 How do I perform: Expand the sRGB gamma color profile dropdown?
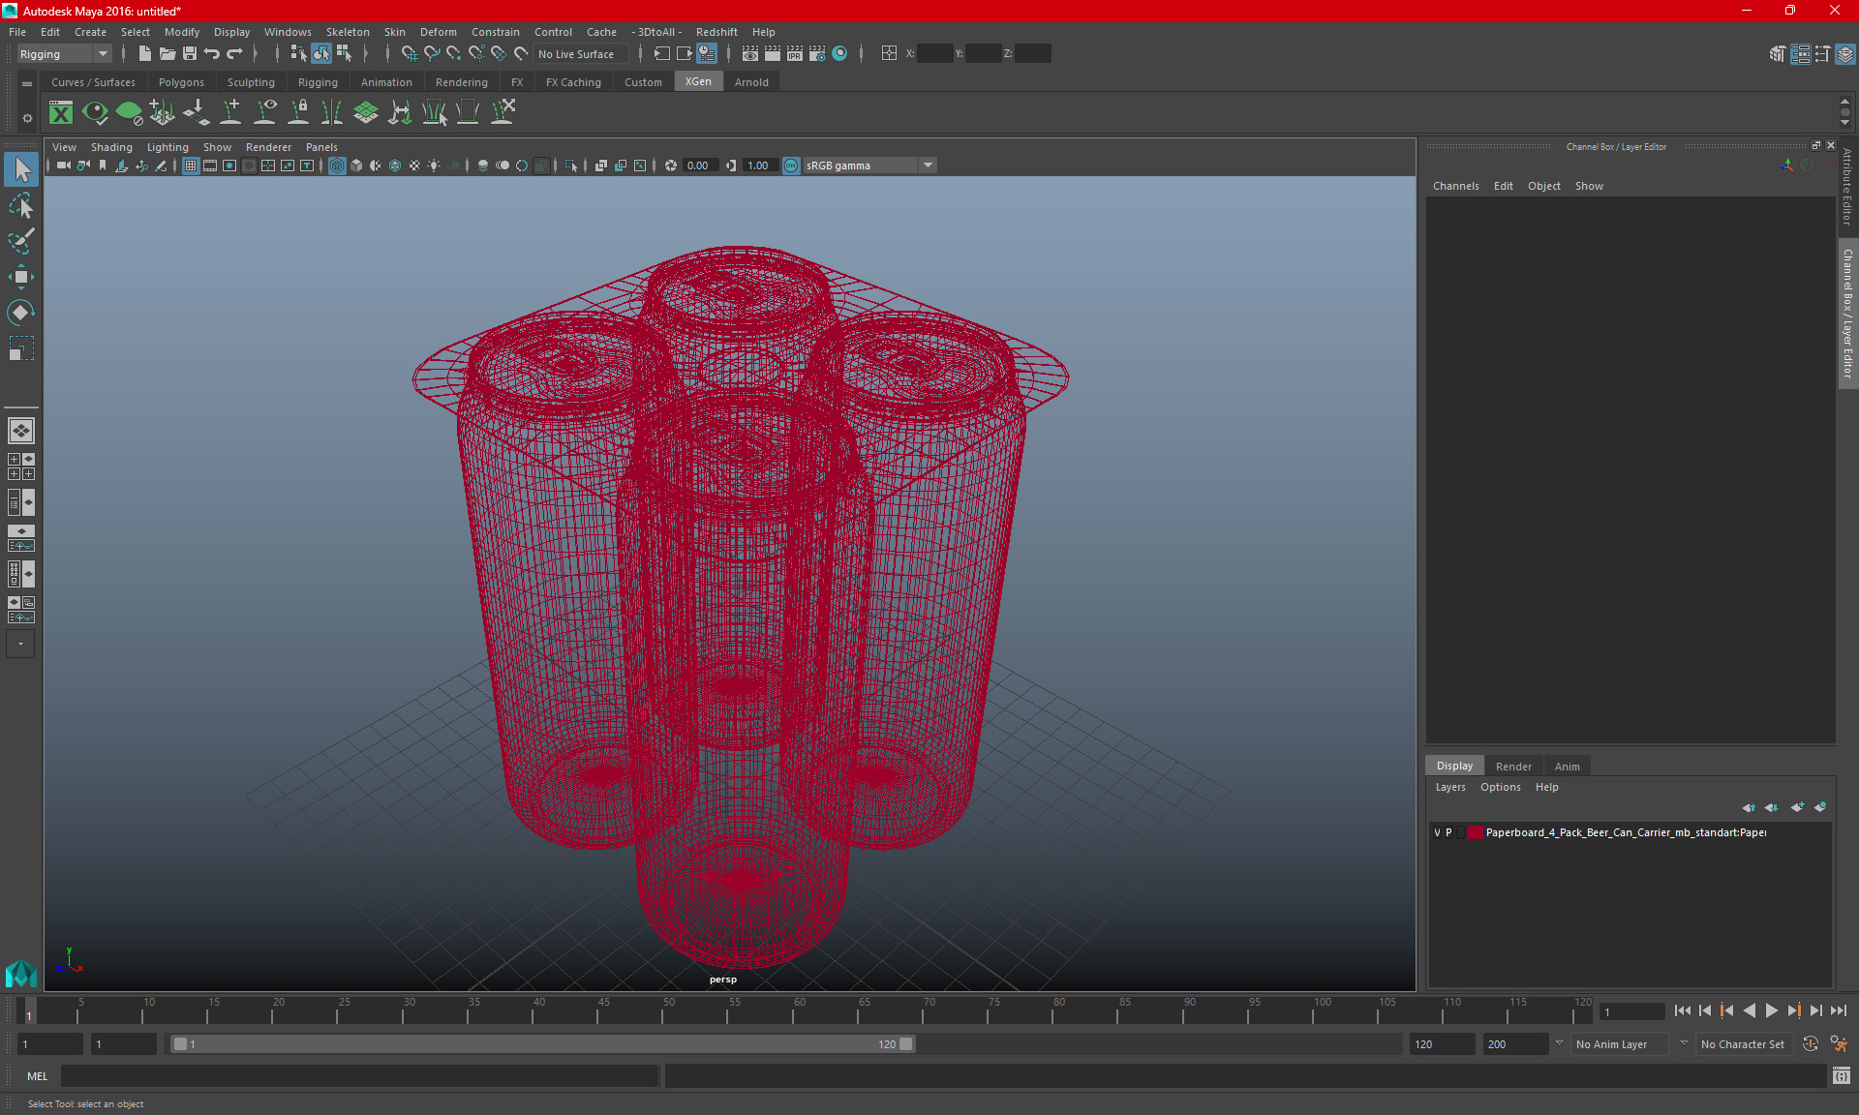[x=929, y=165]
